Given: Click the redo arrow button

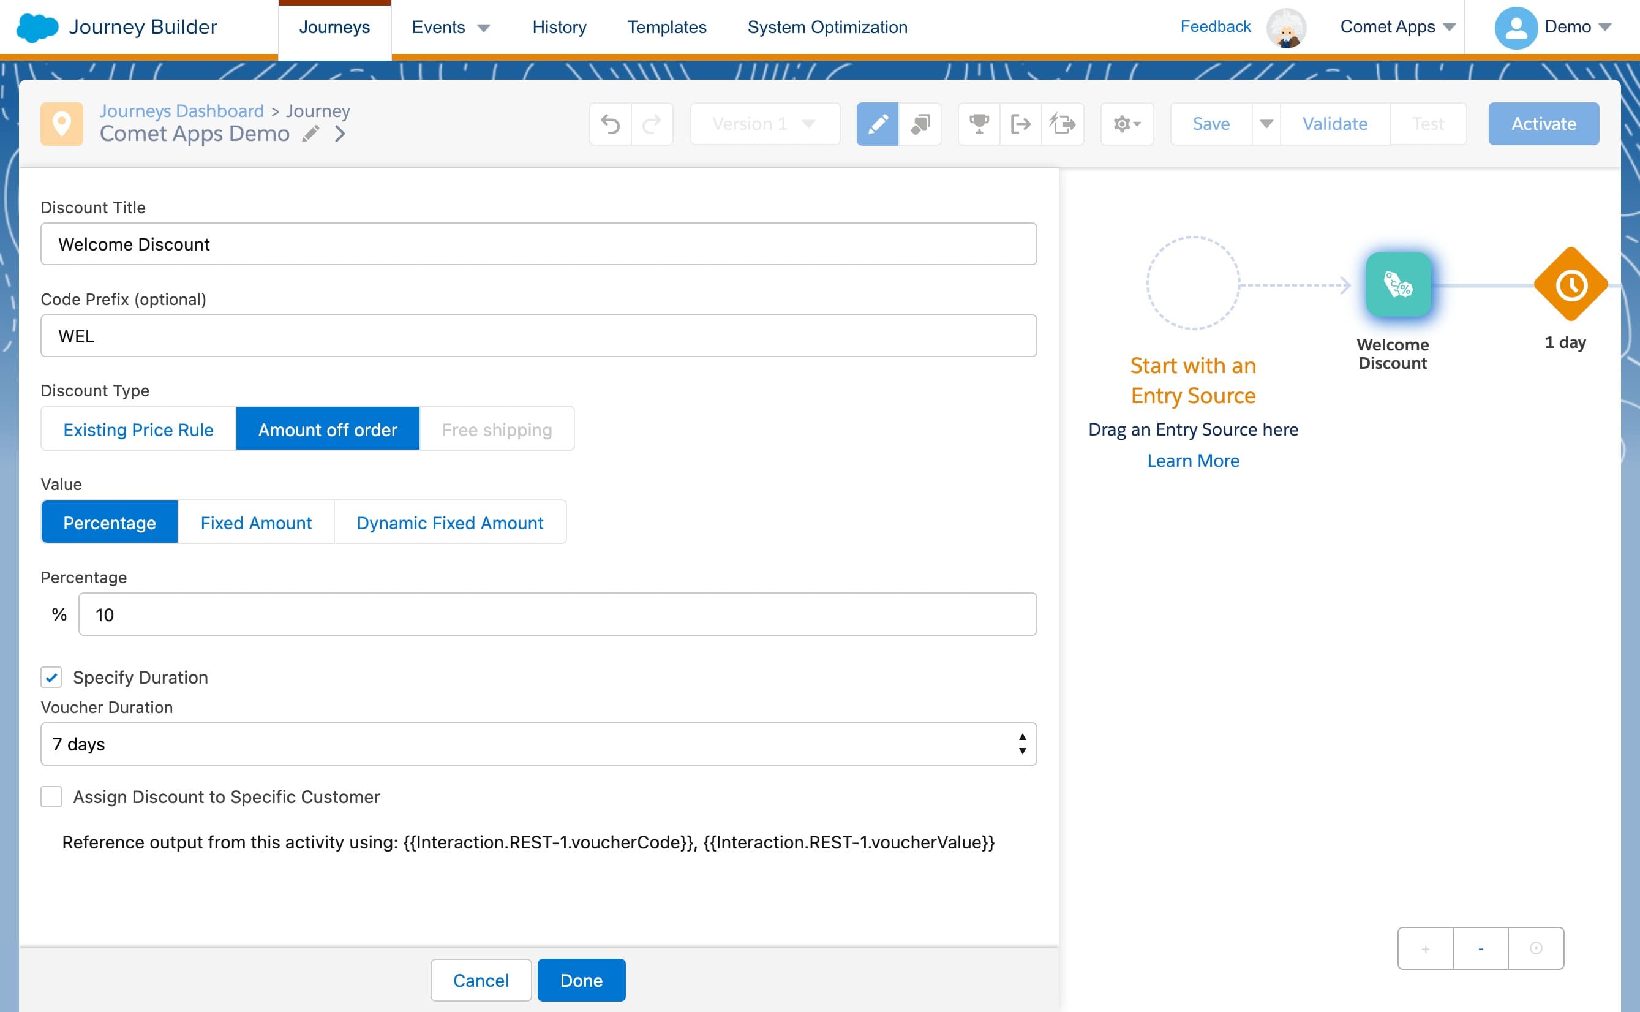Looking at the screenshot, I should (652, 124).
